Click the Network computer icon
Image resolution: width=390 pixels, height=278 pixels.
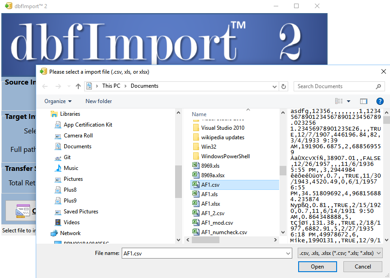[54, 233]
